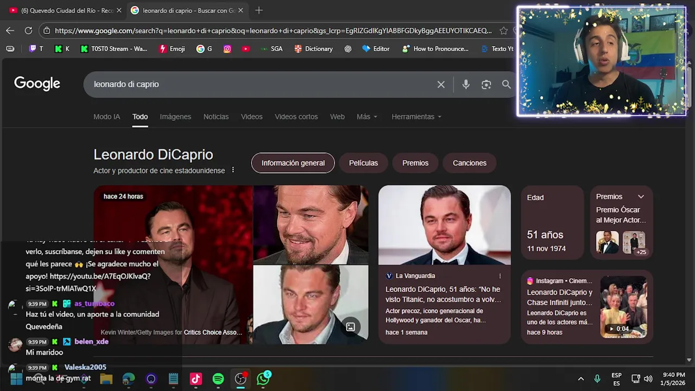695x391 pixels.
Task: Close the leonardo di caprio tab
Action: [x=241, y=10]
